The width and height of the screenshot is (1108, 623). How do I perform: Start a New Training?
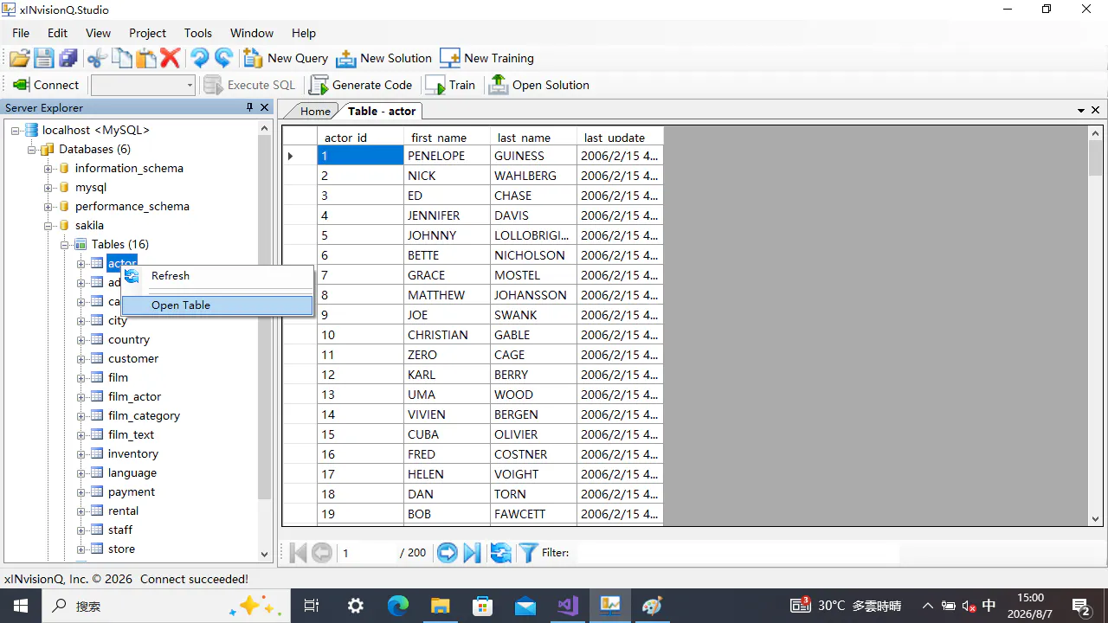coord(486,58)
